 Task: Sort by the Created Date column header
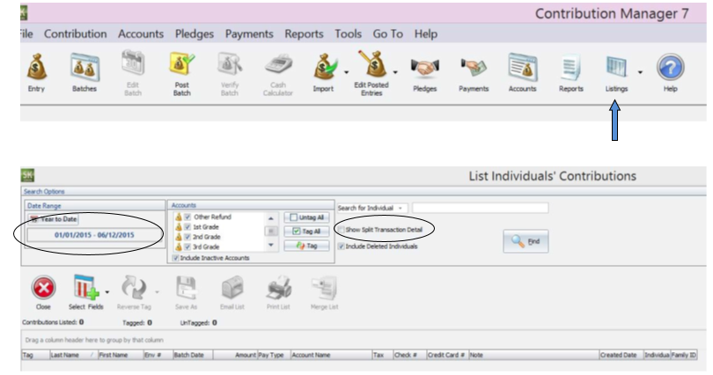(x=621, y=355)
